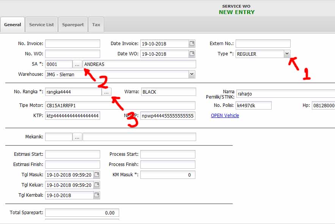Click the No. Polisi field
This screenshot has width=335, height=224.
253,105
